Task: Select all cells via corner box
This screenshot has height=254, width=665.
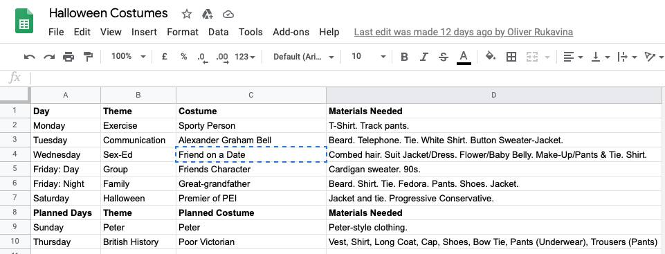Action: pos(15,95)
